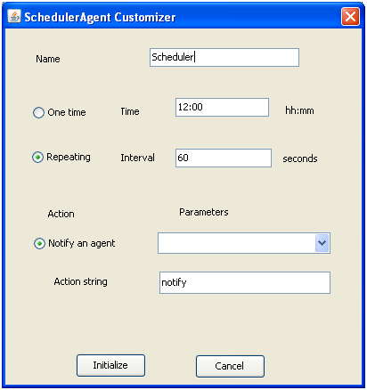
Task: Click the Action heading
Action: (61, 214)
